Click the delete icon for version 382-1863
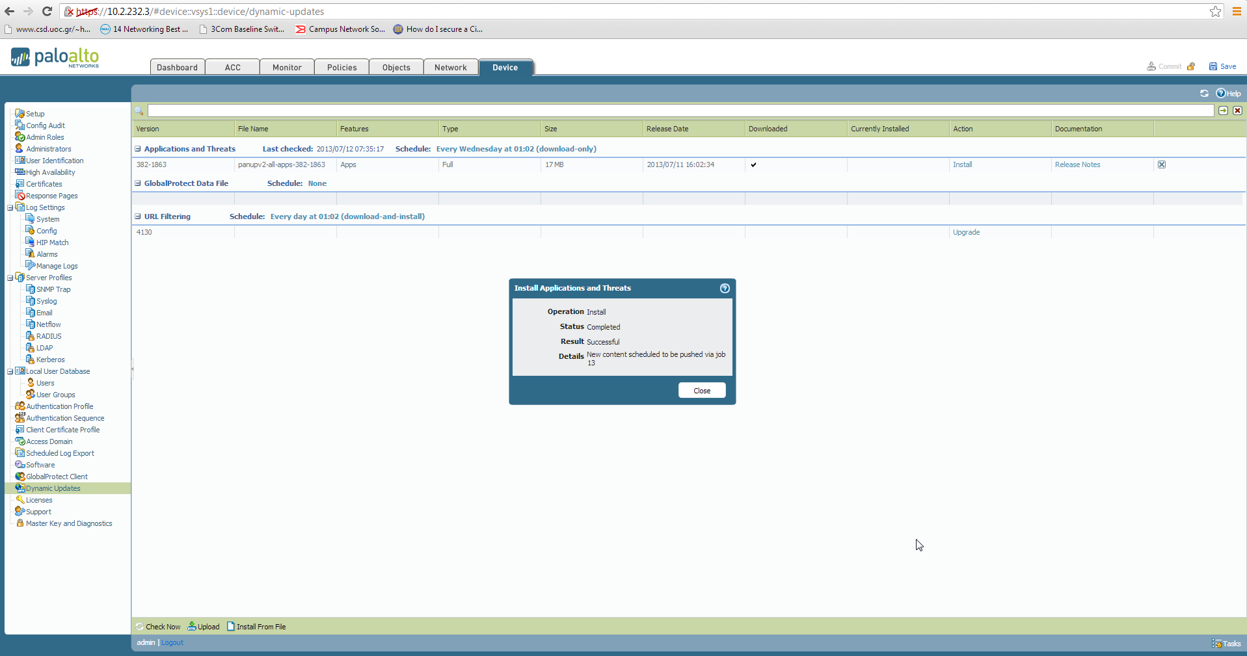1247x656 pixels. pyautogui.click(x=1161, y=164)
